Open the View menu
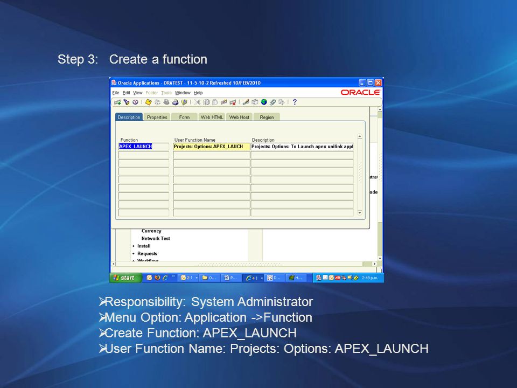Viewport: 517px width, 388px height. [137, 93]
